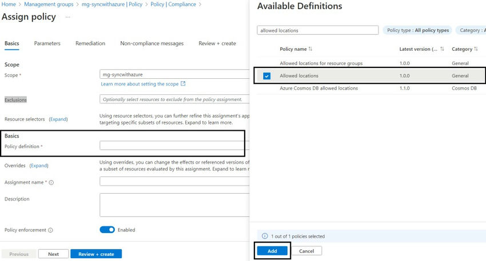Sort by Latest version column arrows

click(442, 49)
